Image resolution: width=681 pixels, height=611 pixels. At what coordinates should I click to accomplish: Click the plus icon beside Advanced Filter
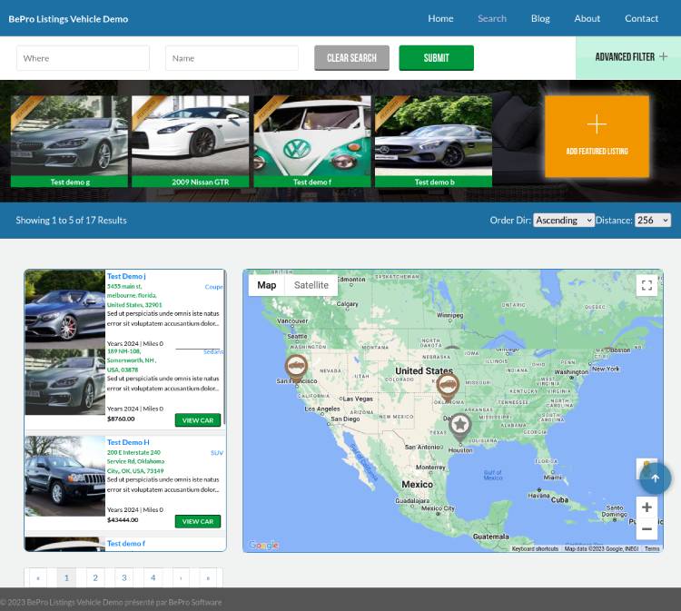(x=663, y=56)
